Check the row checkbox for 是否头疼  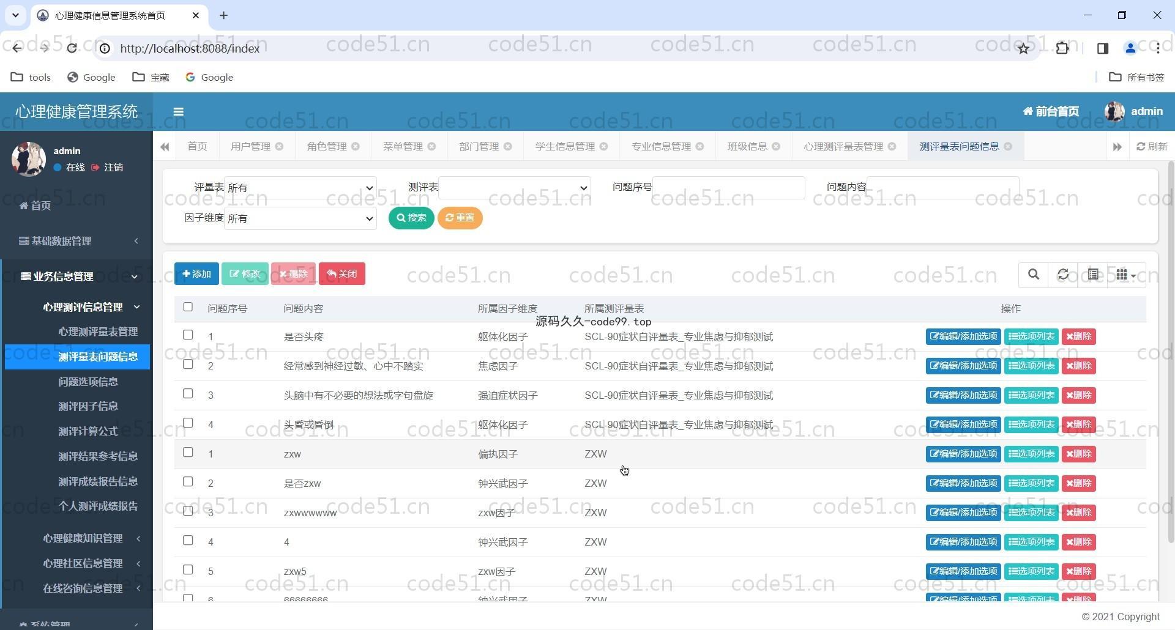[x=188, y=335]
